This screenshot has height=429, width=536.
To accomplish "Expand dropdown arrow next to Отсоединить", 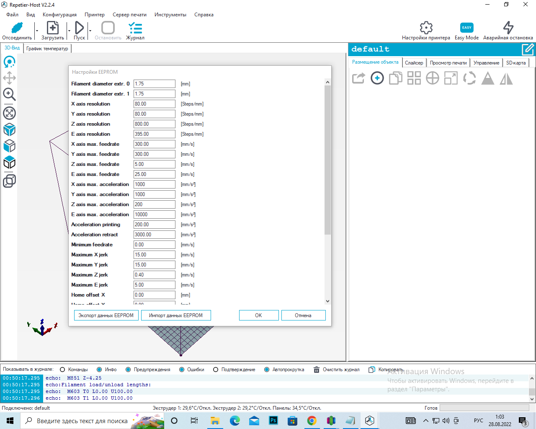I will tap(37, 31).
